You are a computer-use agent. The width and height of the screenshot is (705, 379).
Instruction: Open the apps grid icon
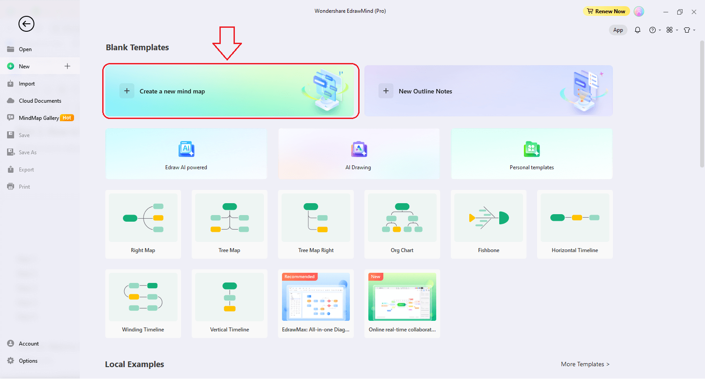[x=670, y=30]
